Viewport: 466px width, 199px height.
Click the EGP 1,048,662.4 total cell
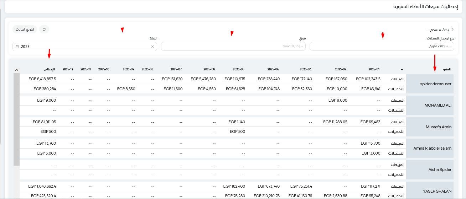pos(42,186)
